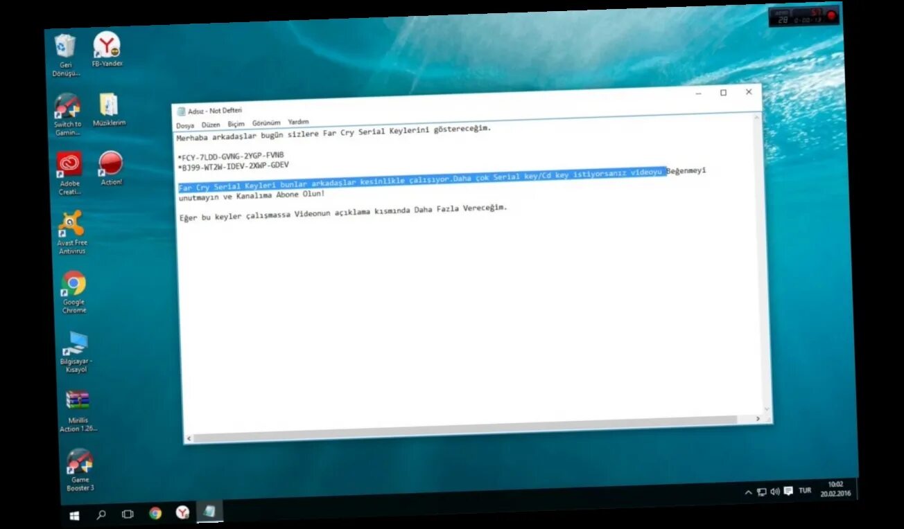This screenshot has height=529, width=904.
Task: Open the Biçim menu in Notepad
Action: click(236, 125)
